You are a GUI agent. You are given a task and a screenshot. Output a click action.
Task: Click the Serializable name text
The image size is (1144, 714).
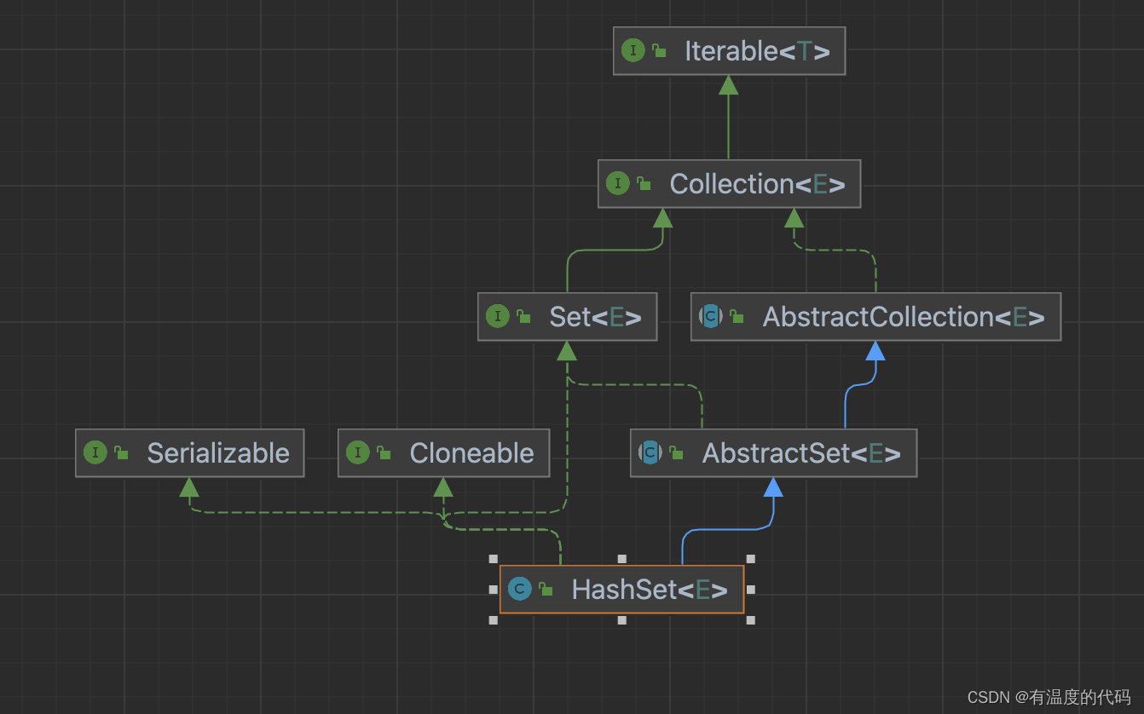(218, 453)
